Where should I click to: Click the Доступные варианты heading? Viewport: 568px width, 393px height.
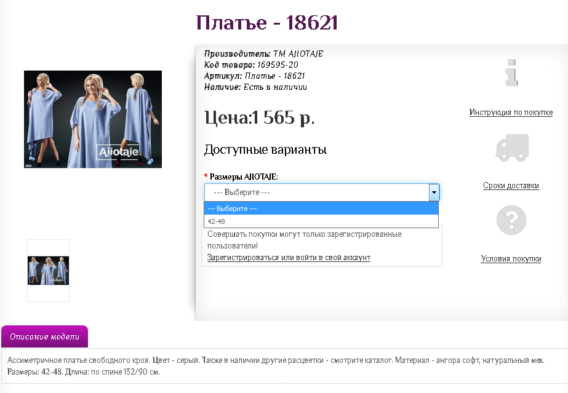[265, 149]
